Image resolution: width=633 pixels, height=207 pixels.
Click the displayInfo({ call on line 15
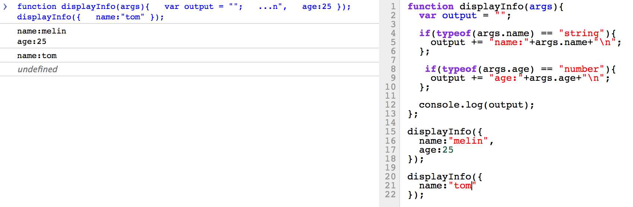(445, 132)
